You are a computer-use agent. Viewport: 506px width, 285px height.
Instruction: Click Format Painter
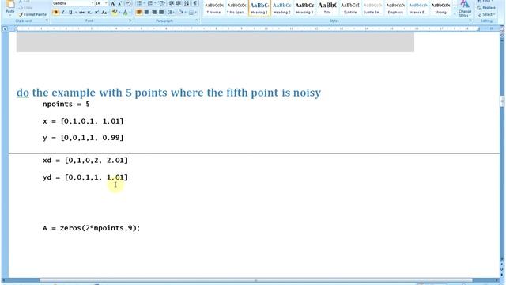coord(33,14)
